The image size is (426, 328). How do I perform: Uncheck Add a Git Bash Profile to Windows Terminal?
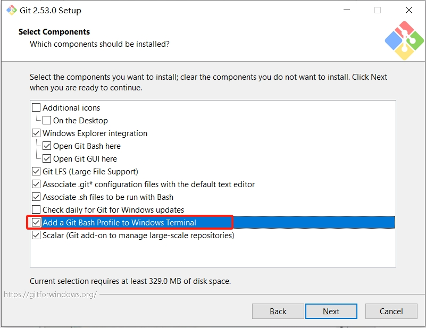[36, 222]
